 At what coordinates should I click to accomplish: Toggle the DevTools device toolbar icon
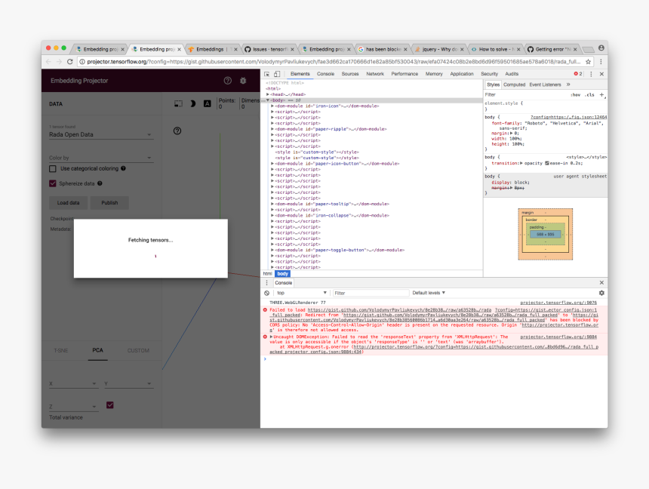tap(277, 74)
